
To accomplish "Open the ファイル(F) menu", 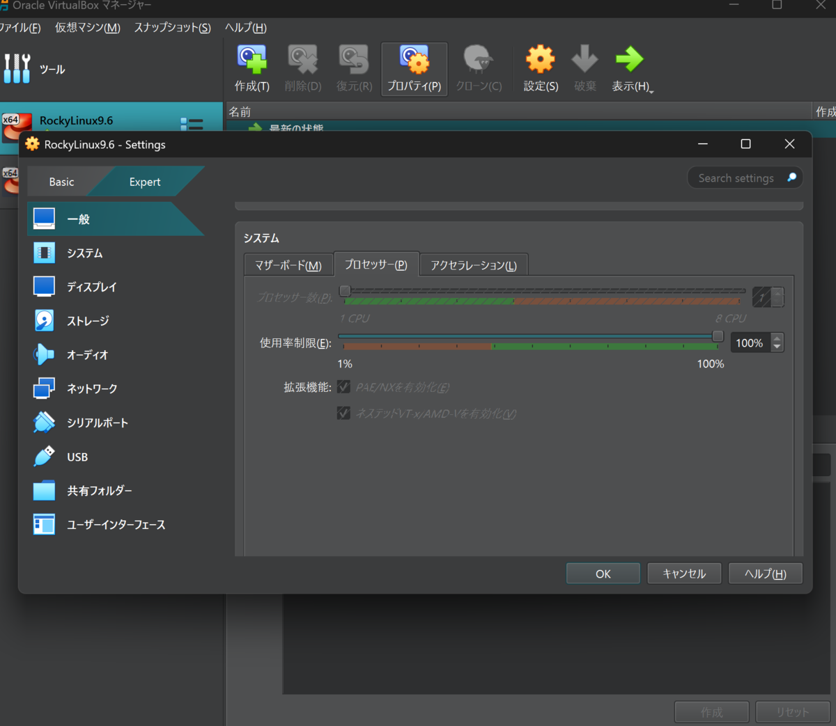I will coord(20,27).
